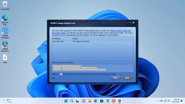Open the weather widget showing Cloudy
The image size is (185, 104).
pyautogui.click(x=7, y=101)
